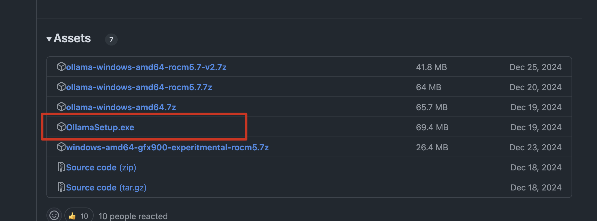
Task: Click the archive icon beside Source code (tar.gz)
Action: tap(61, 187)
